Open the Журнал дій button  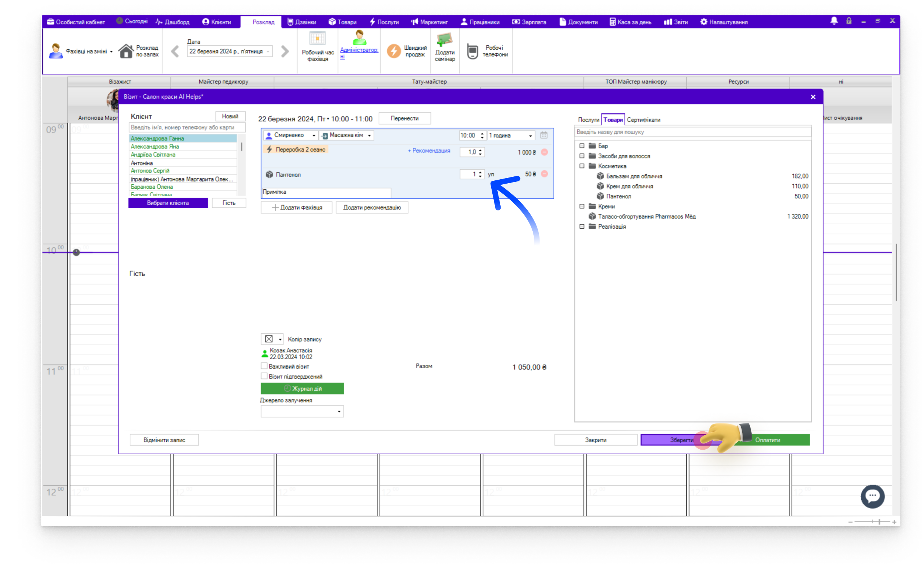(x=302, y=388)
